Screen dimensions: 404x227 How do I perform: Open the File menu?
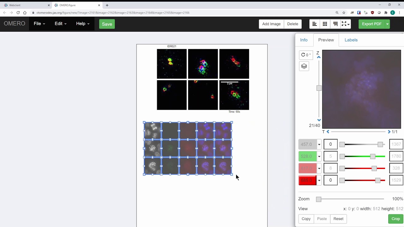(39, 24)
